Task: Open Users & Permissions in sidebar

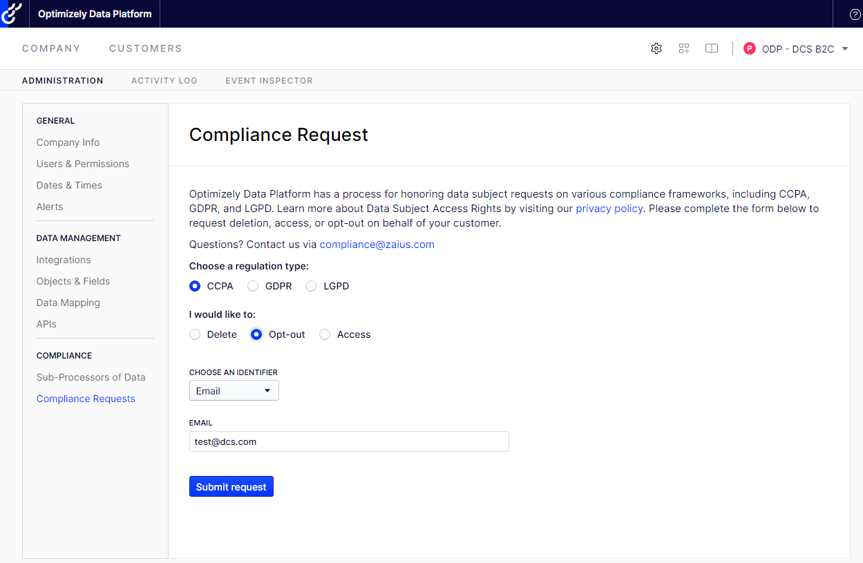Action: 83,164
